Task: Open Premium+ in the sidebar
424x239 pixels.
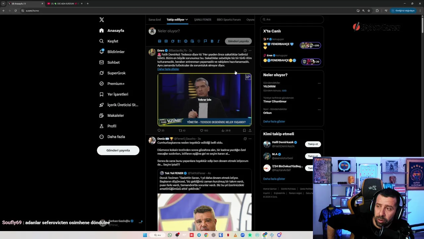Action: (112, 84)
